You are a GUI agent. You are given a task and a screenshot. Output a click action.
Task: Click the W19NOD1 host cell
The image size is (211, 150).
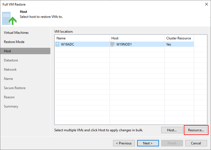tap(137, 44)
